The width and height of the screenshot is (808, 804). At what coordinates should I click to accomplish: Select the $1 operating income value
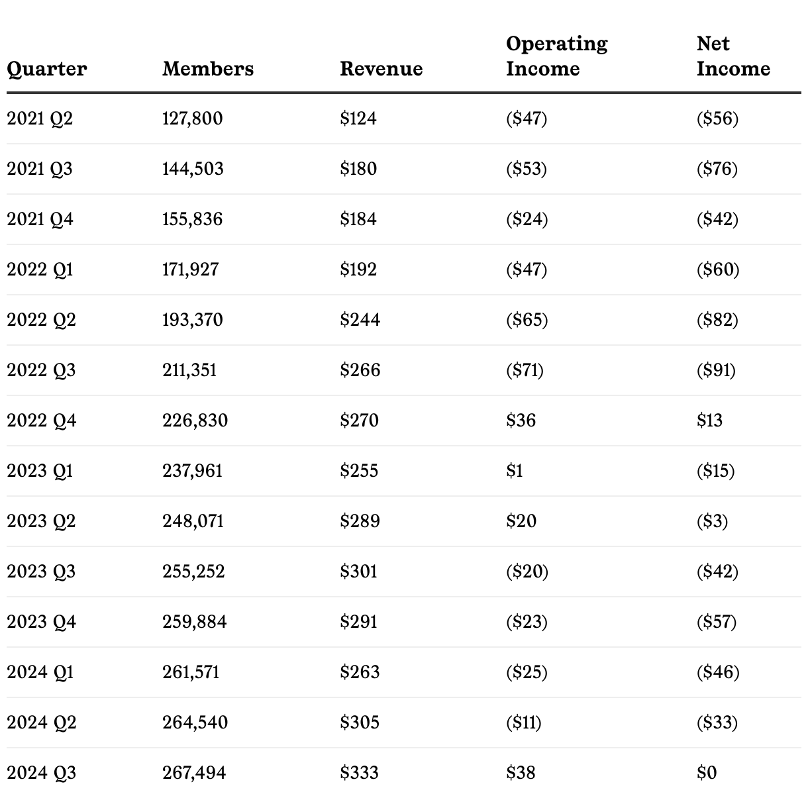click(x=515, y=471)
